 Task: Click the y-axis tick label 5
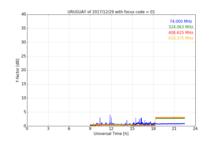(x=25, y=112)
